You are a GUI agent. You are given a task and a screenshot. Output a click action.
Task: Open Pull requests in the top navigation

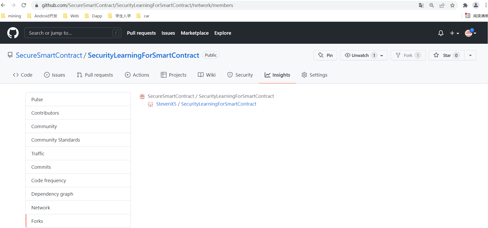point(141,33)
